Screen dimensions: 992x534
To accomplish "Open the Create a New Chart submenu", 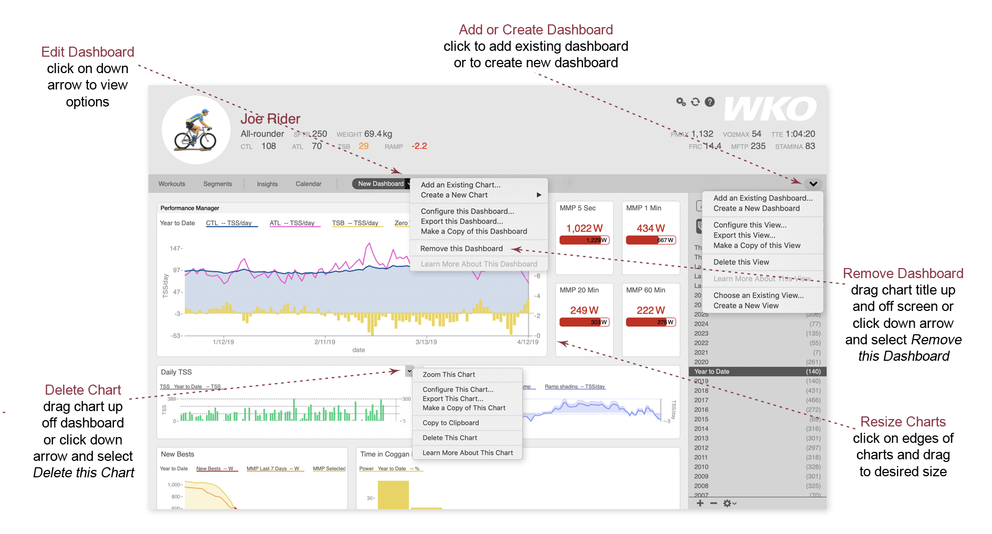I will click(481, 195).
